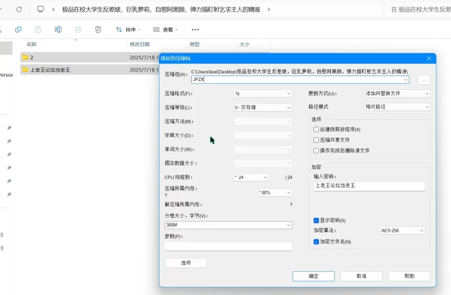Click the 输入密码 password field
The height and width of the screenshot is (295, 451).
click(x=369, y=186)
